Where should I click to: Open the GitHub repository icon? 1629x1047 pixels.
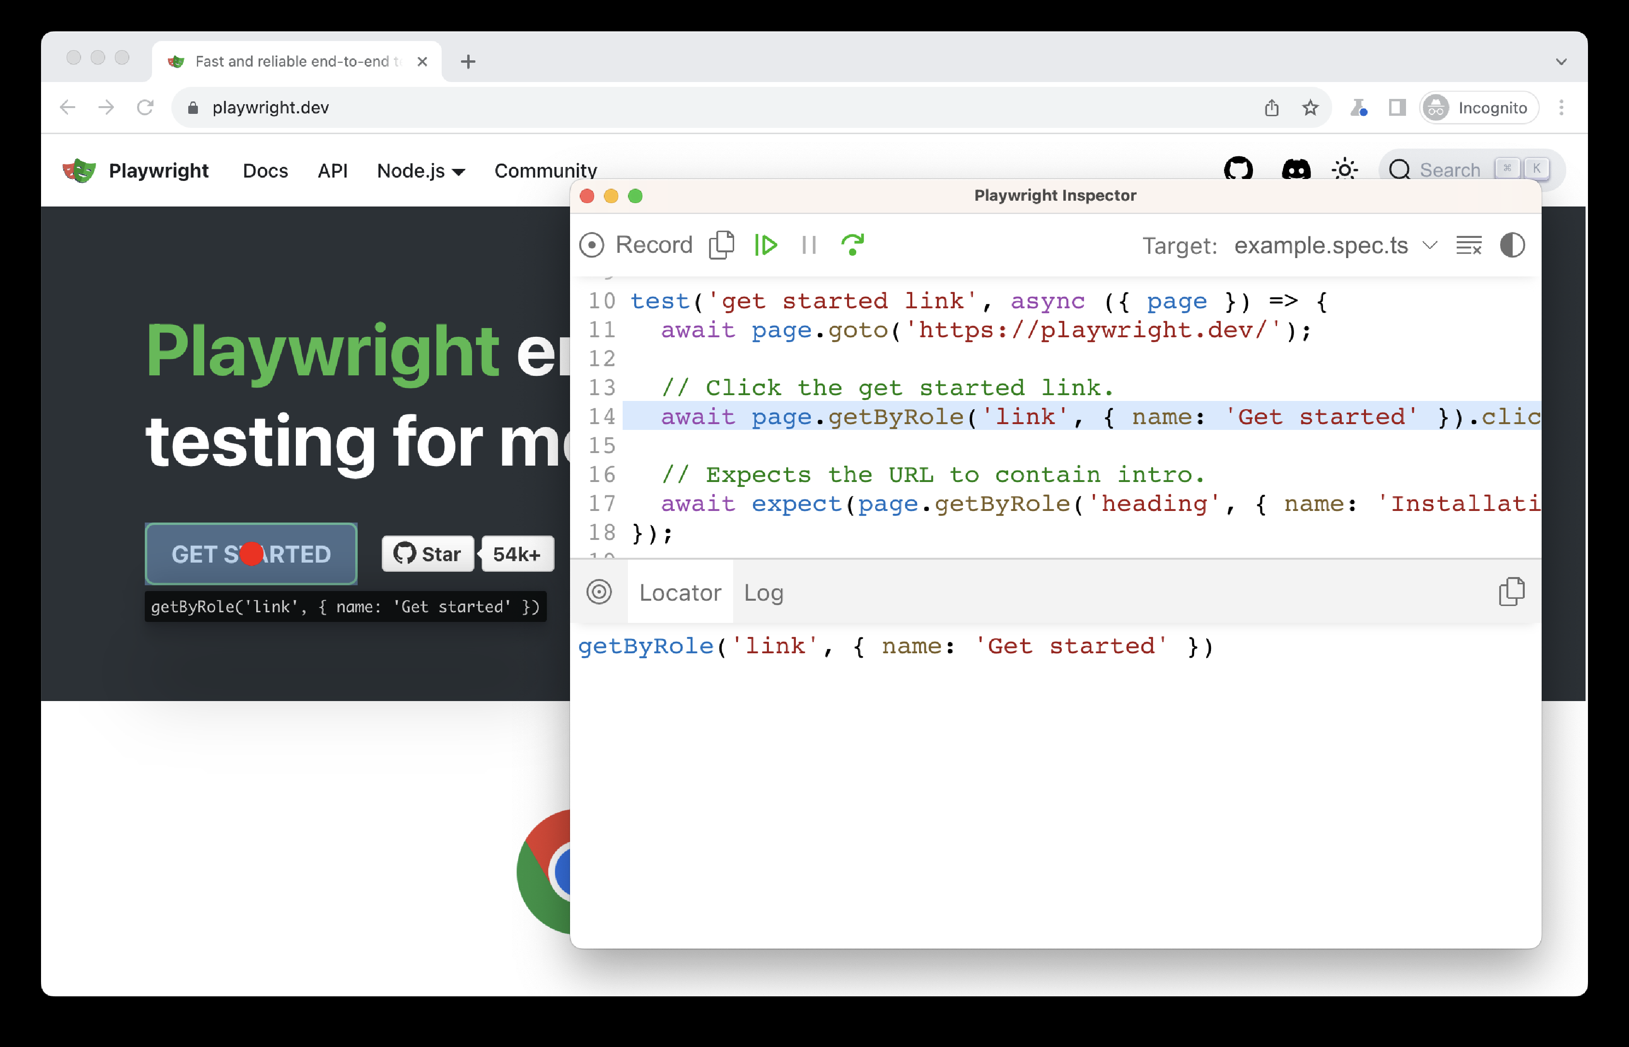click(1238, 169)
